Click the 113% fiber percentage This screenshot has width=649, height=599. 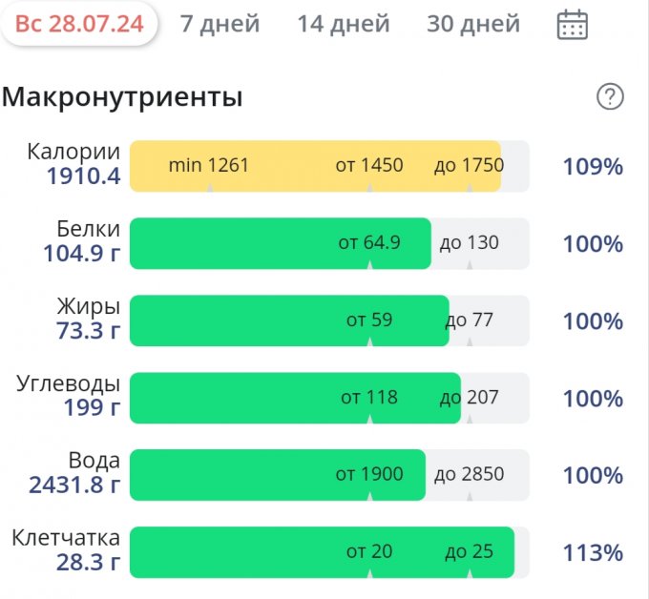pos(593,553)
